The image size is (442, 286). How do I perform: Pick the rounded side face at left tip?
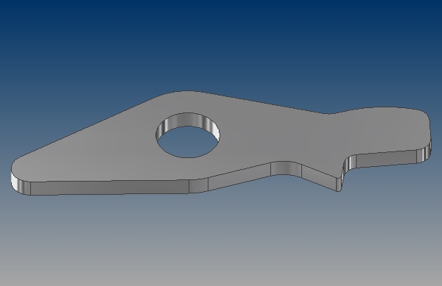click(x=21, y=184)
